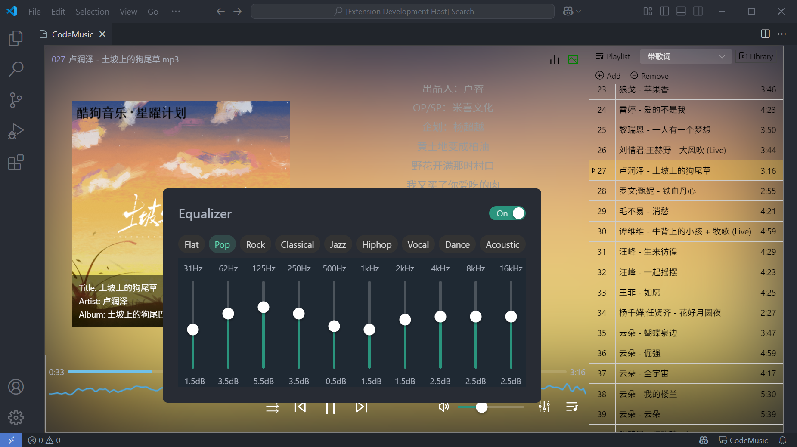The image size is (797, 447).
Task: Open Extensions view
Action: click(x=16, y=163)
